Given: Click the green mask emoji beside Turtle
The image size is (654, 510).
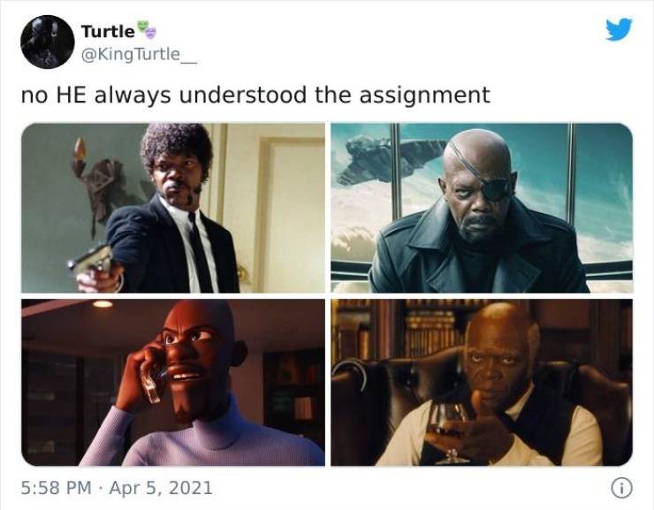Looking at the screenshot, I should pyautogui.click(x=143, y=26).
